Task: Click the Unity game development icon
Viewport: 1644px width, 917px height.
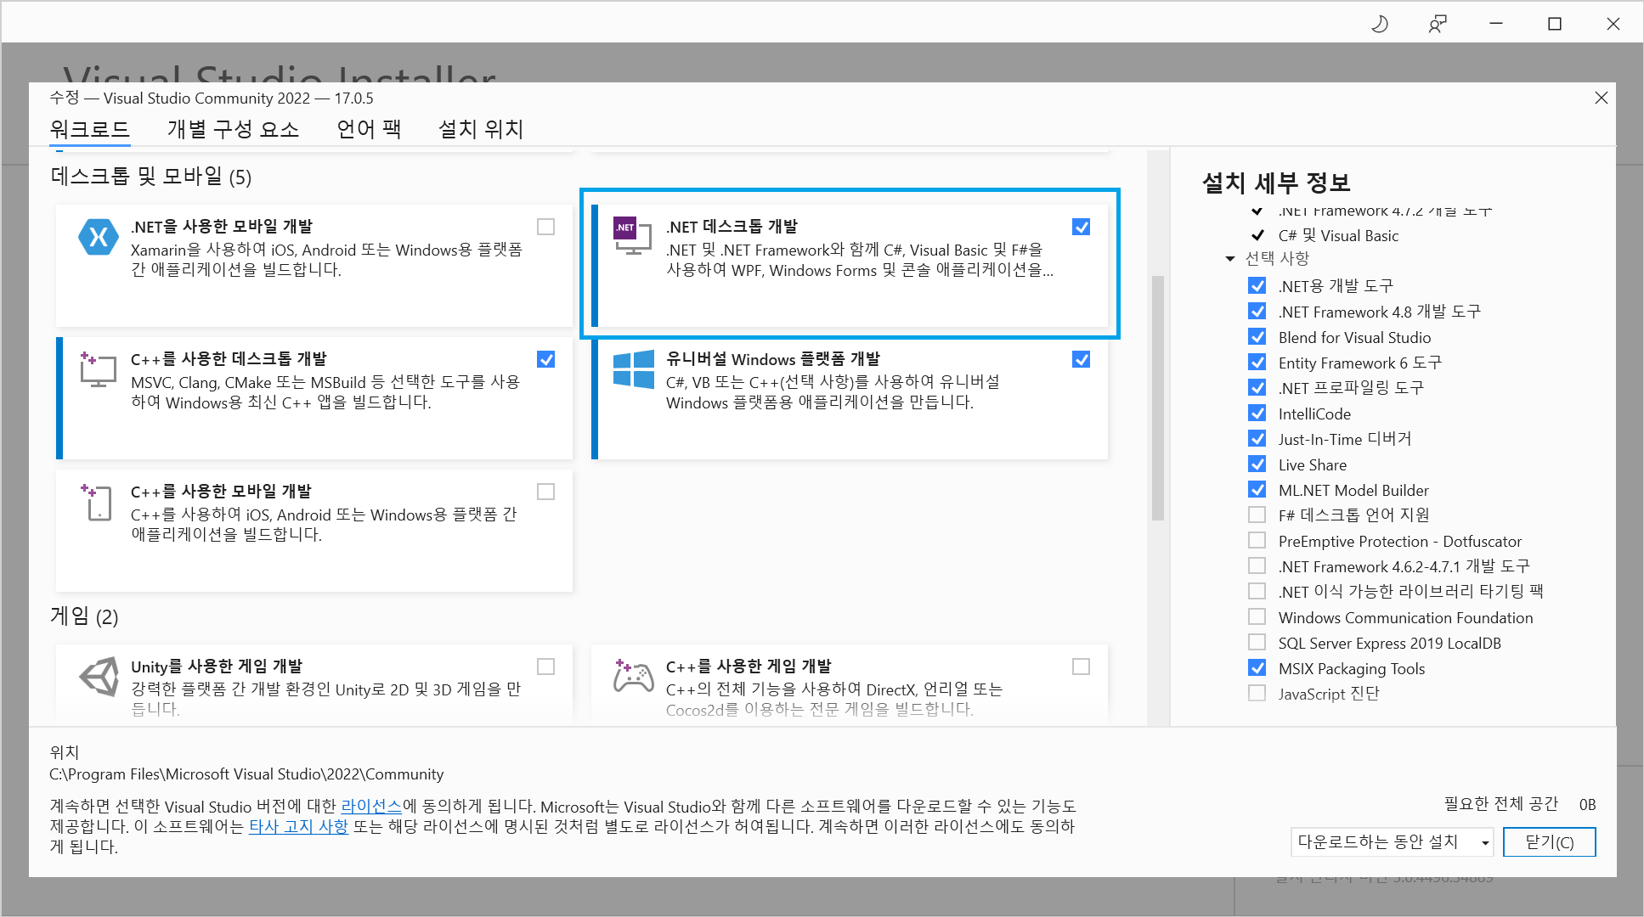Action: click(99, 678)
